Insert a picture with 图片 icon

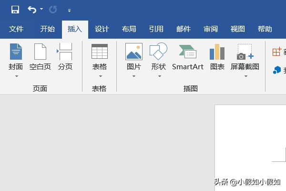(x=133, y=52)
